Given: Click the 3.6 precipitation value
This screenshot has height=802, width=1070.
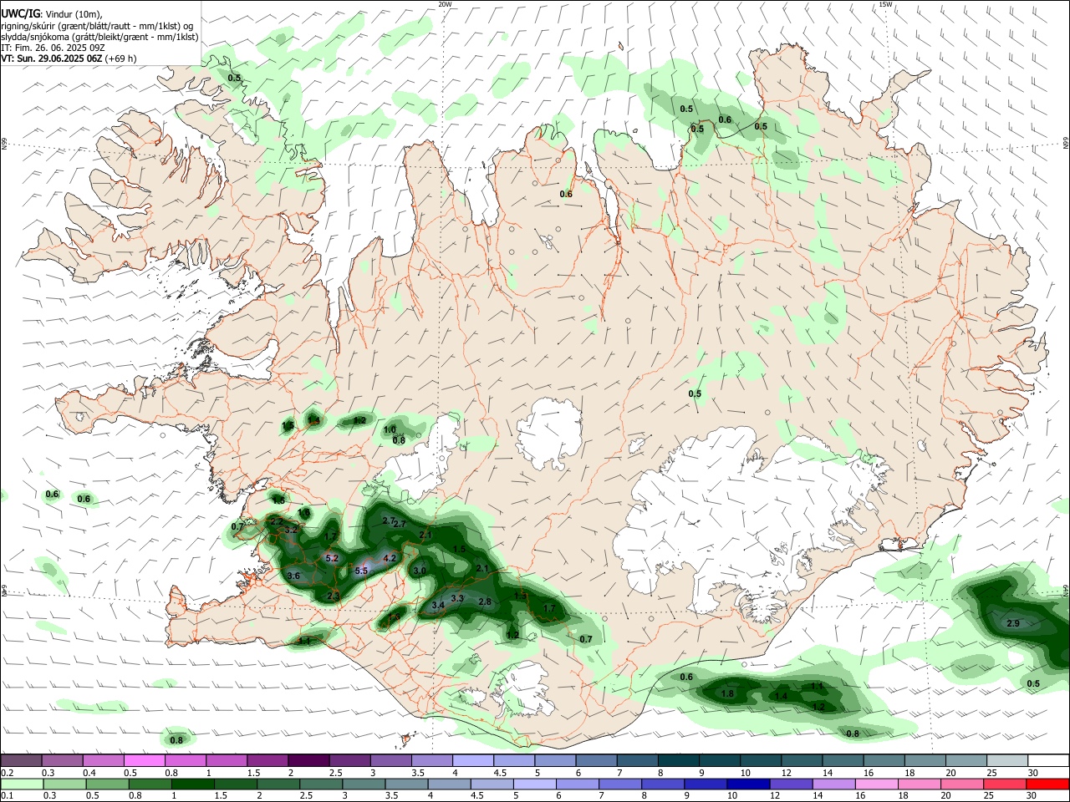Looking at the screenshot, I should (293, 576).
